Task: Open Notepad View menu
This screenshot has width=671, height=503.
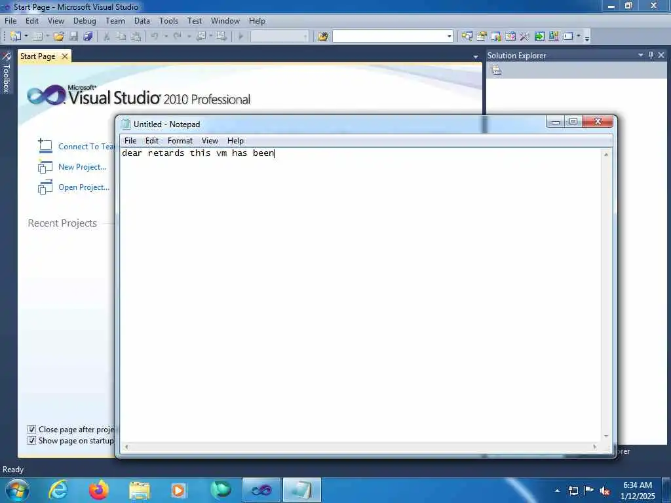Action: 210,141
